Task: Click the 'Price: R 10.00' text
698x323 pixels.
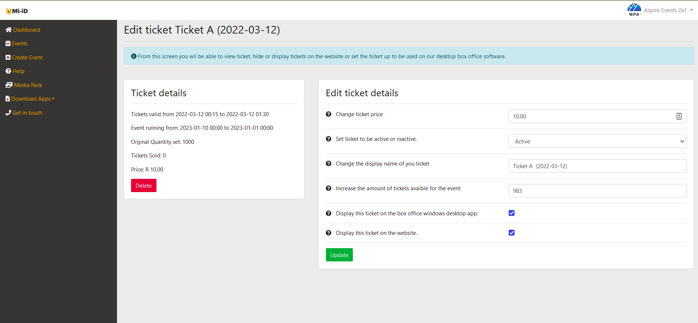Action: tap(147, 170)
